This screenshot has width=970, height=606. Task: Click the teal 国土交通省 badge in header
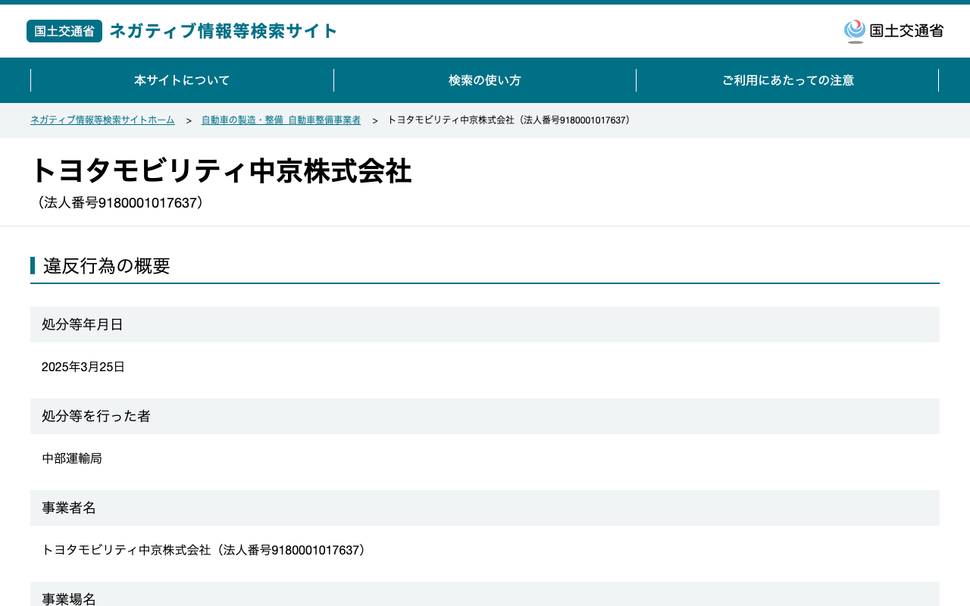(64, 31)
